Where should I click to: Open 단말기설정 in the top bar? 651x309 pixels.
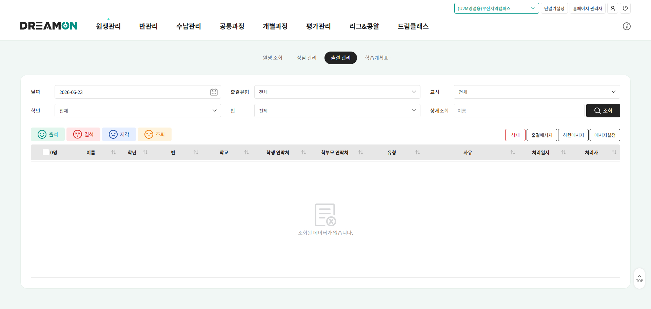tap(554, 8)
